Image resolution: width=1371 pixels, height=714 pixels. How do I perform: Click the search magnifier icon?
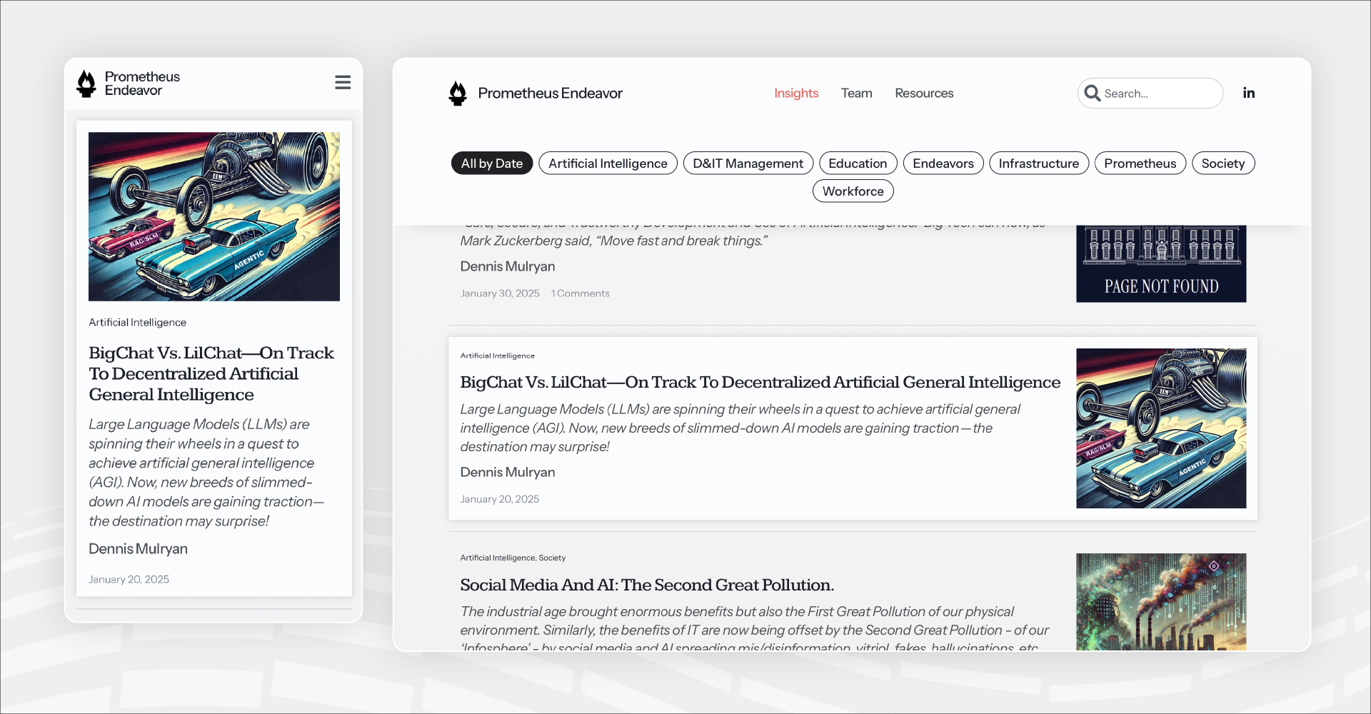(1092, 93)
